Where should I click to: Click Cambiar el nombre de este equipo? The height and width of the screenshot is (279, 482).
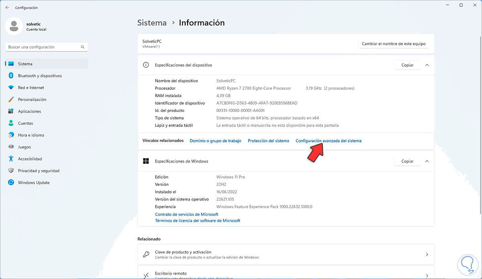(x=394, y=44)
